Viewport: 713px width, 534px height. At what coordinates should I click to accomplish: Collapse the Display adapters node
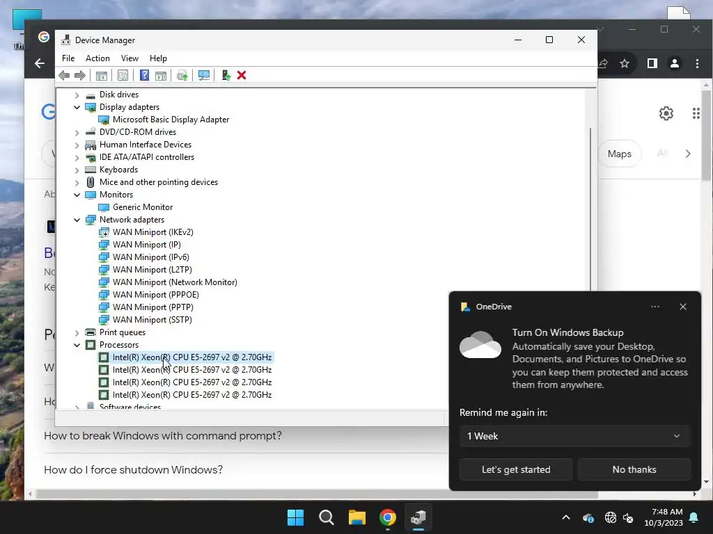click(x=77, y=107)
